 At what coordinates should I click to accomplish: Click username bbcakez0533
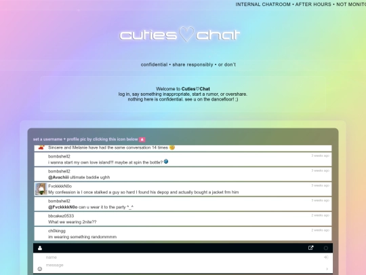click(61, 216)
